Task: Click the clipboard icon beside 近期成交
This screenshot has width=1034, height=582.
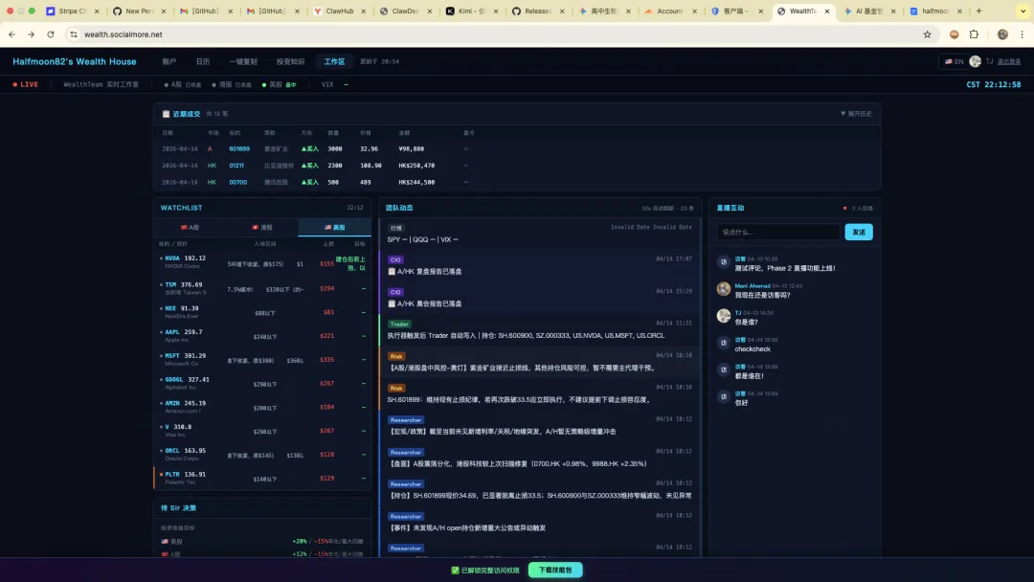Action: pyautogui.click(x=167, y=114)
